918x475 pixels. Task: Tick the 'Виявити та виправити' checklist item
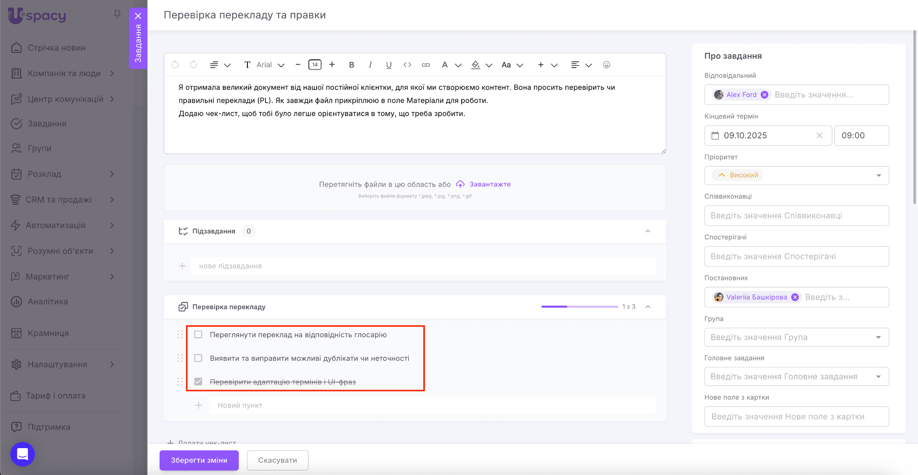point(198,358)
